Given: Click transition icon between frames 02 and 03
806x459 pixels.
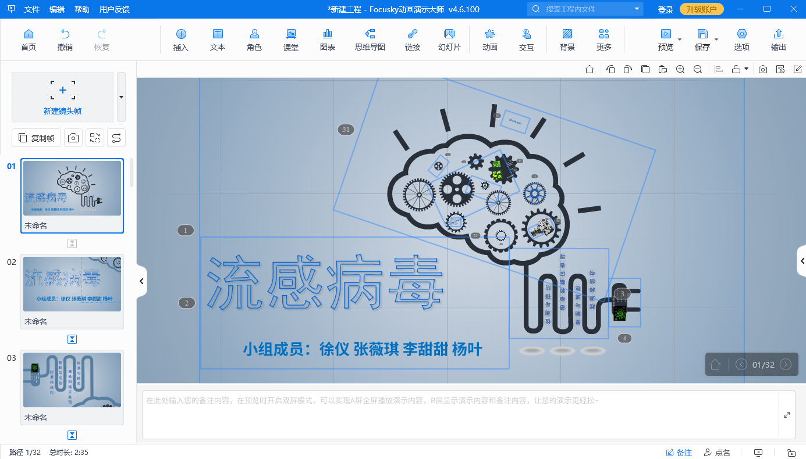Looking at the screenshot, I should 72,339.
